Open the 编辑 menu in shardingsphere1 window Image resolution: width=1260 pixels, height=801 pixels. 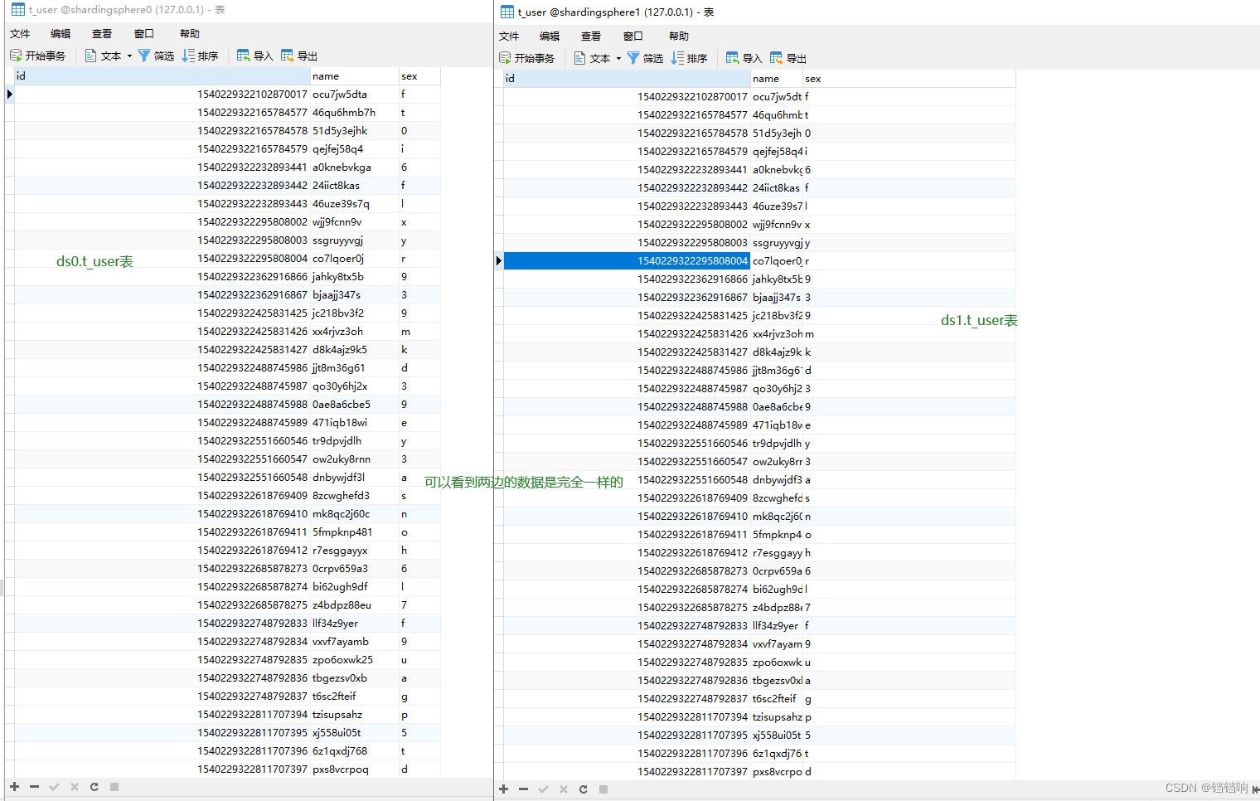[550, 36]
